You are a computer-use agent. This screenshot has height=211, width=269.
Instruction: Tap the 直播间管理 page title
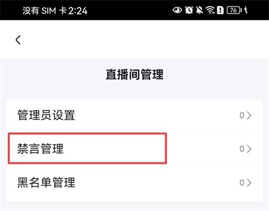pyautogui.click(x=134, y=74)
